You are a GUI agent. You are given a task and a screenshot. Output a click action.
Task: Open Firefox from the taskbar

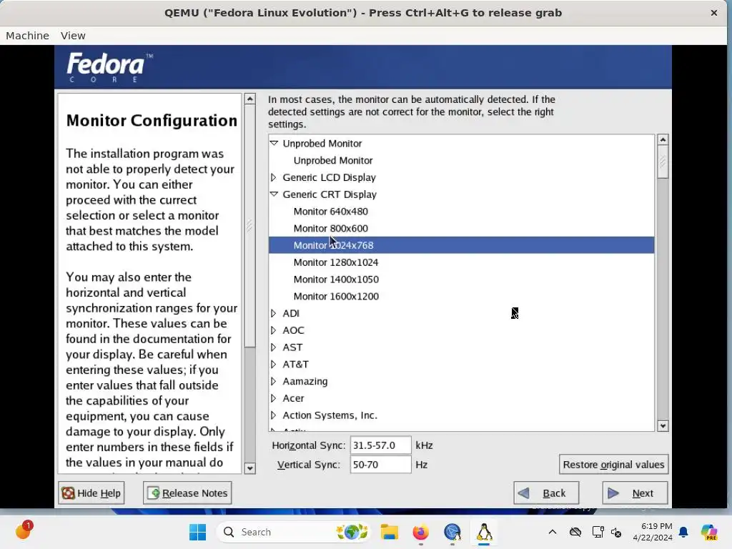coord(420,532)
